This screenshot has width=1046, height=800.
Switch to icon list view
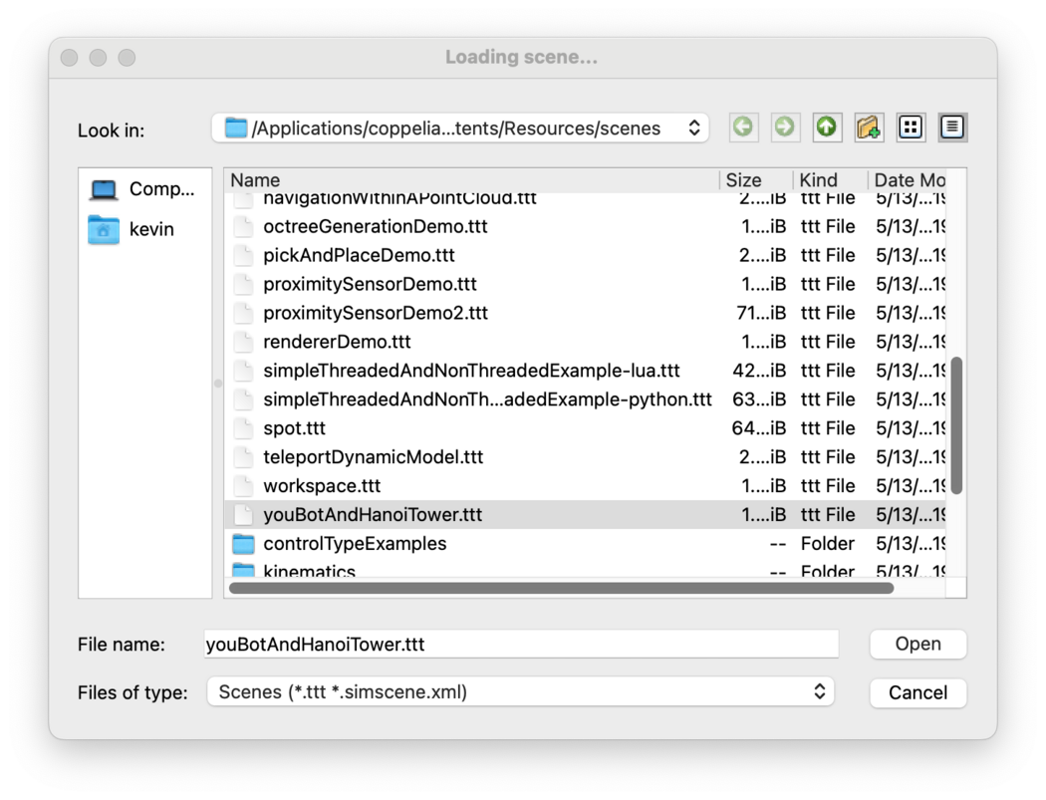pyautogui.click(x=911, y=127)
